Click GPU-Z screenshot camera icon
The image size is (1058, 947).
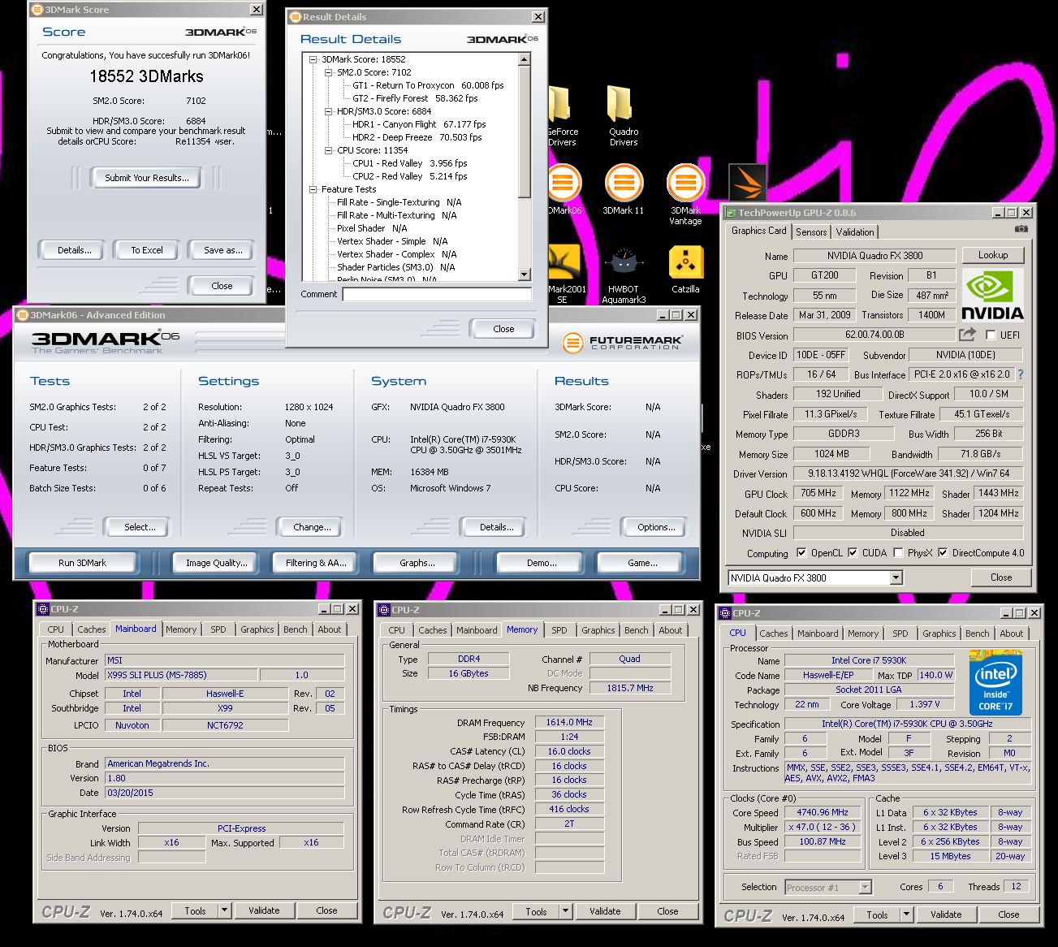(x=1021, y=230)
